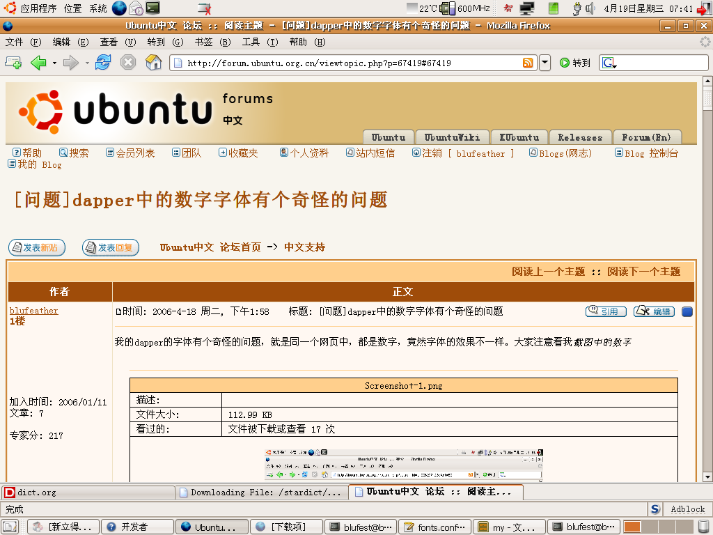
Task: Switch to the dict.org browser tab
Action: [x=88, y=493]
